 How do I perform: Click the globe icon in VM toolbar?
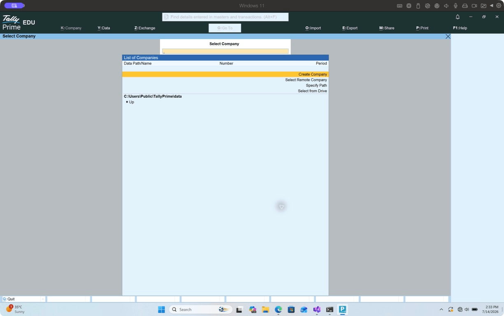click(x=437, y=6)
